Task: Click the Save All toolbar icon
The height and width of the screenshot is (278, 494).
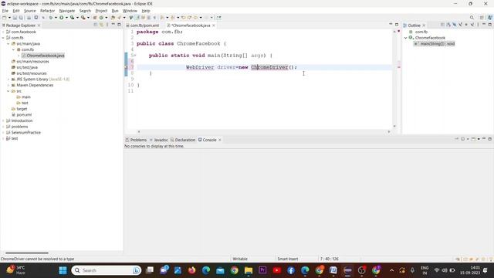Action: point(21,18)
